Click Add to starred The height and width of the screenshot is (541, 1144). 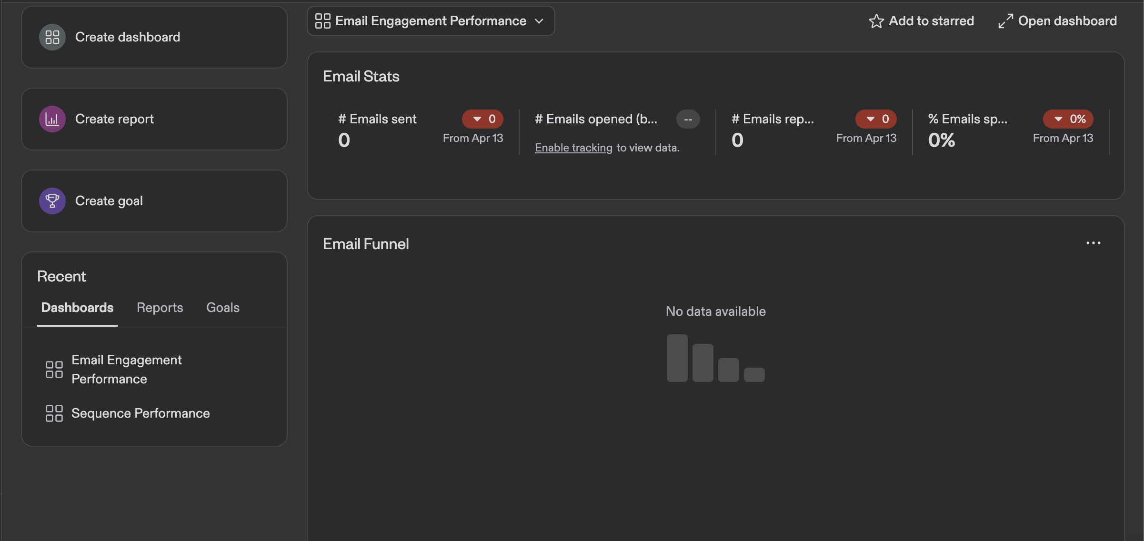(931, 20)
